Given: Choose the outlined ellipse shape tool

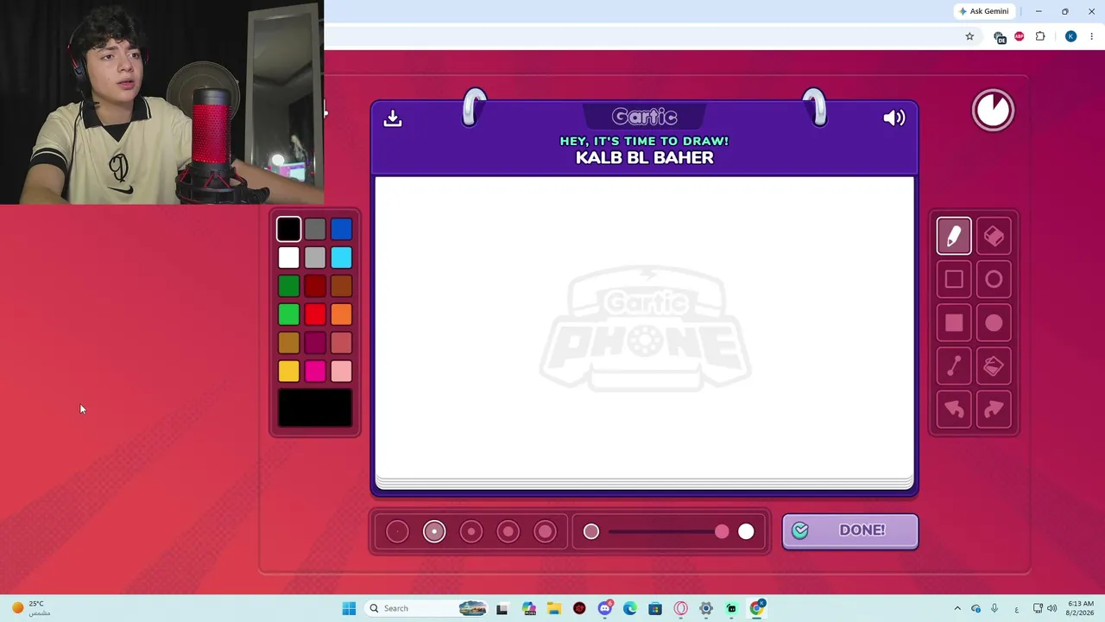Looking at the screenshot, I should [994, 279].
